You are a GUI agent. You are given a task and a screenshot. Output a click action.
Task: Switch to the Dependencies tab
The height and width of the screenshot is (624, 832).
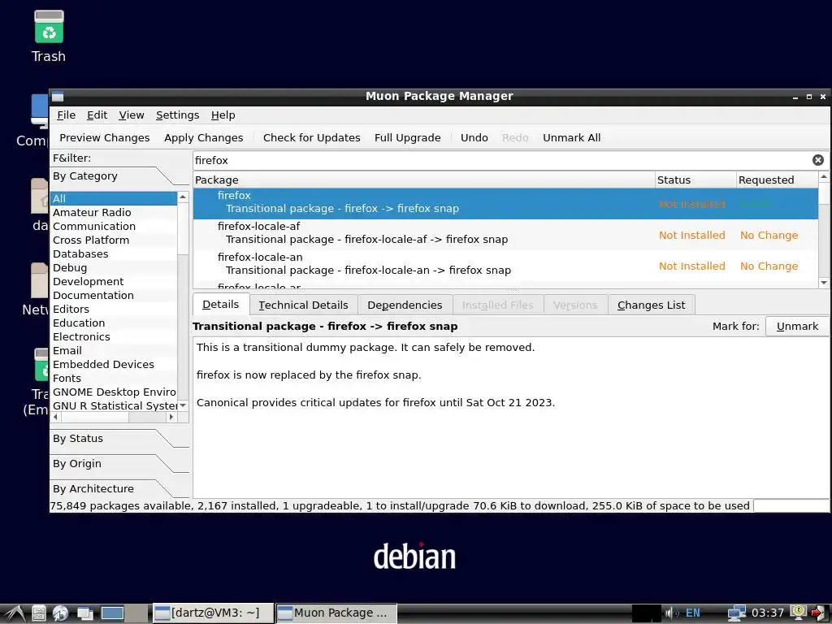[x=405, y=305]
